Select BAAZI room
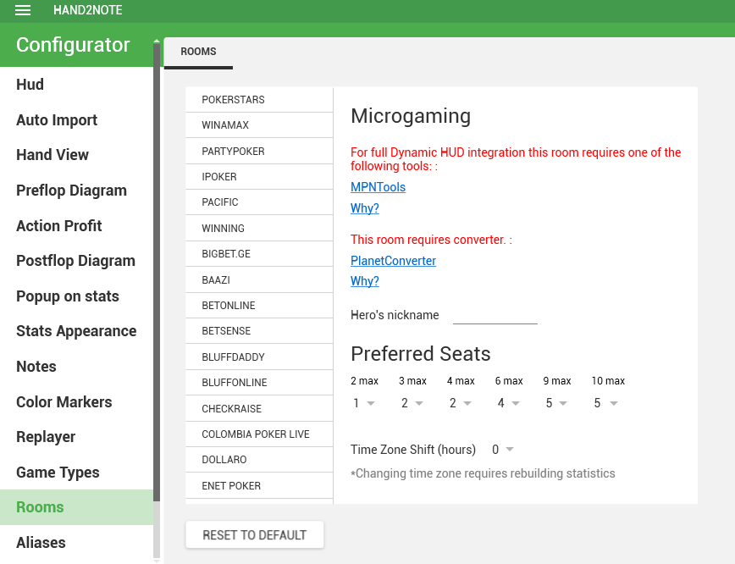The height and width of the screenshot is (564, 735). (x=259, y=280)
